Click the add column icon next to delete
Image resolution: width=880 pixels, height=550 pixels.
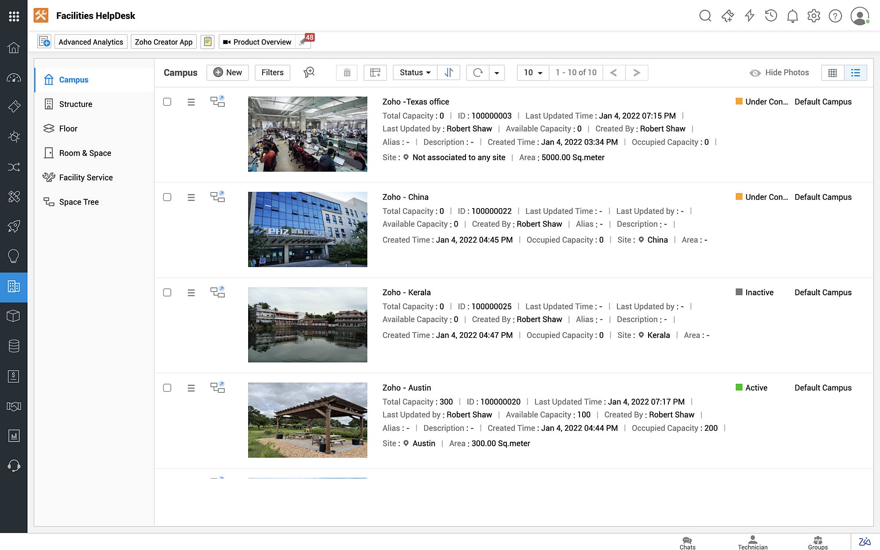(375, 72)
